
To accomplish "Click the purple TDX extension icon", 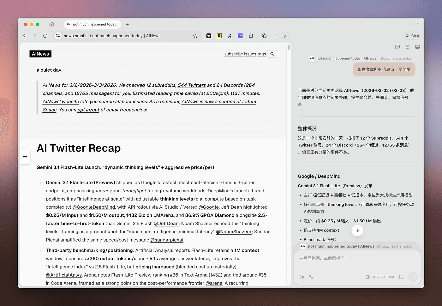I will pos(240,36).
